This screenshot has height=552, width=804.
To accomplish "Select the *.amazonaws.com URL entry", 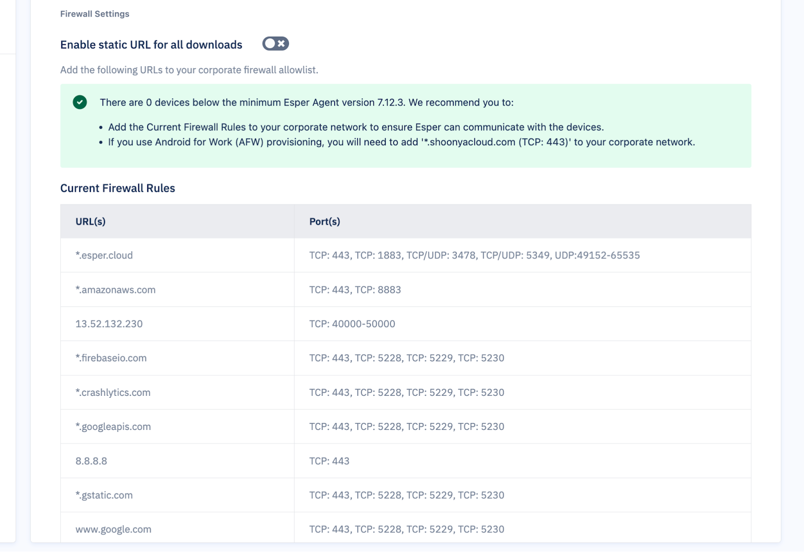I will tap(116, 290).
